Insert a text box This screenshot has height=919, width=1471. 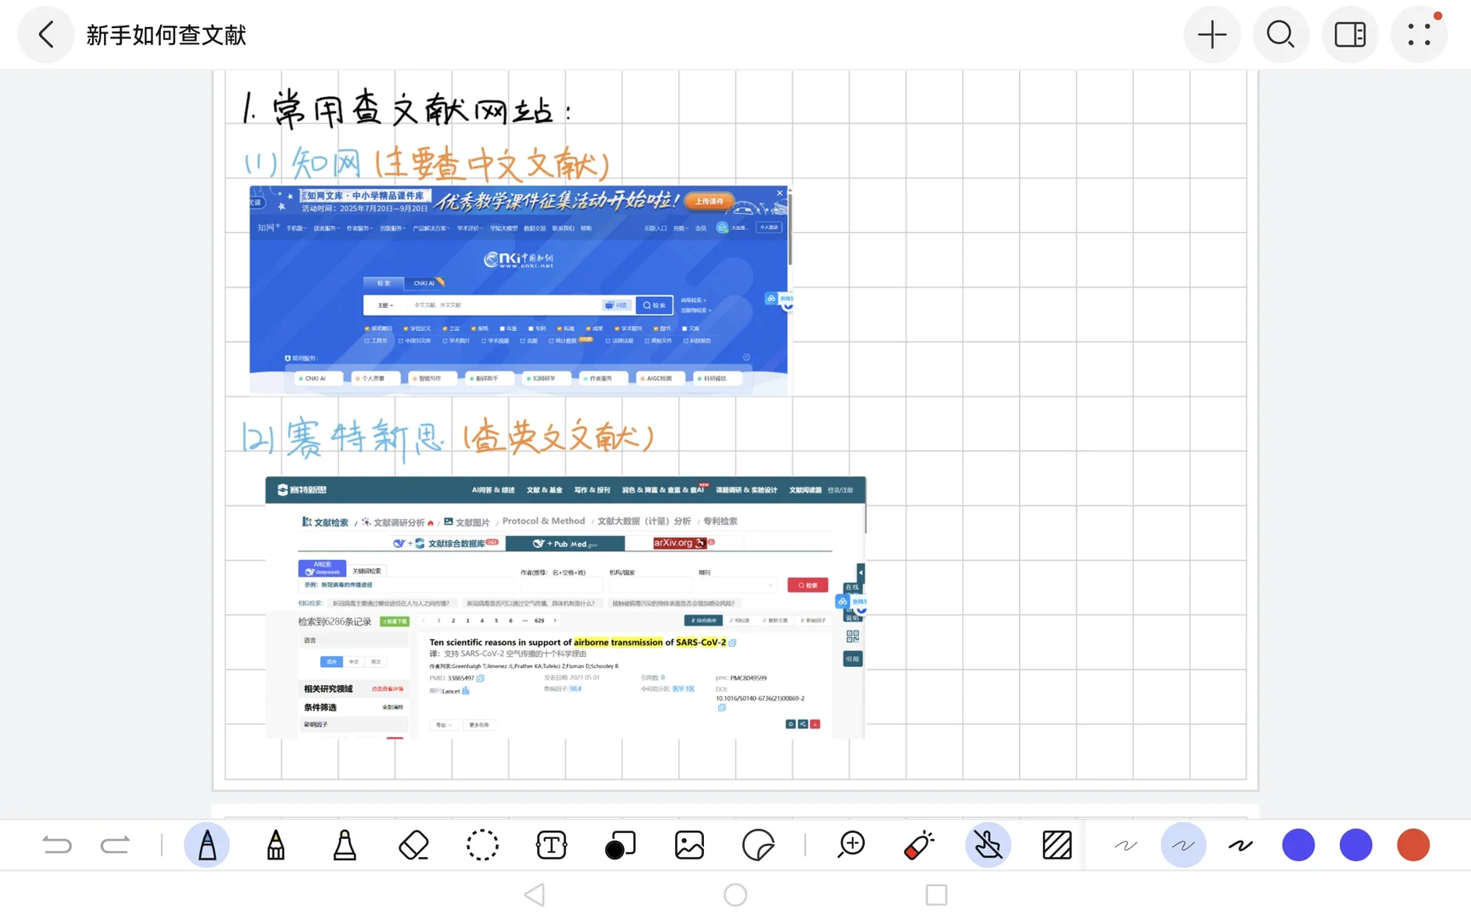(x=552, y=845)
